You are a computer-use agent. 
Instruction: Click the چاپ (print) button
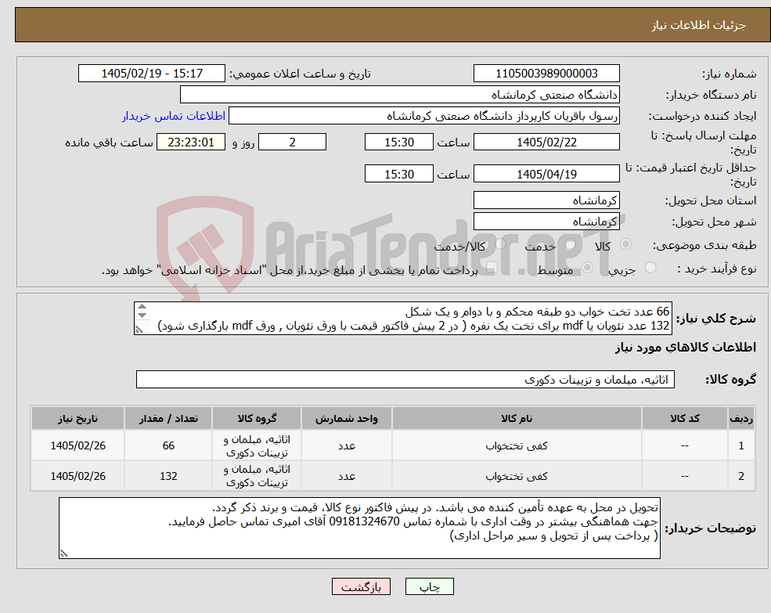(429, 586)
